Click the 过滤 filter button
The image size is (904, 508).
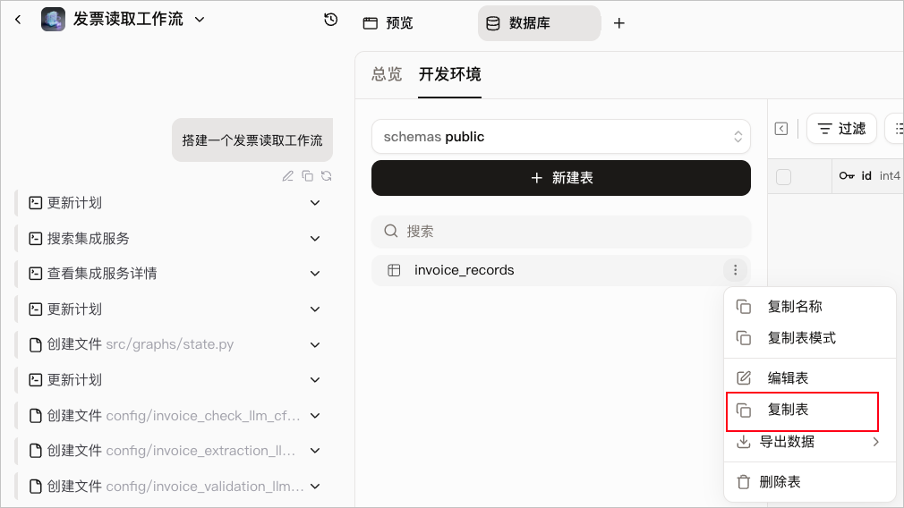[841, 129]
